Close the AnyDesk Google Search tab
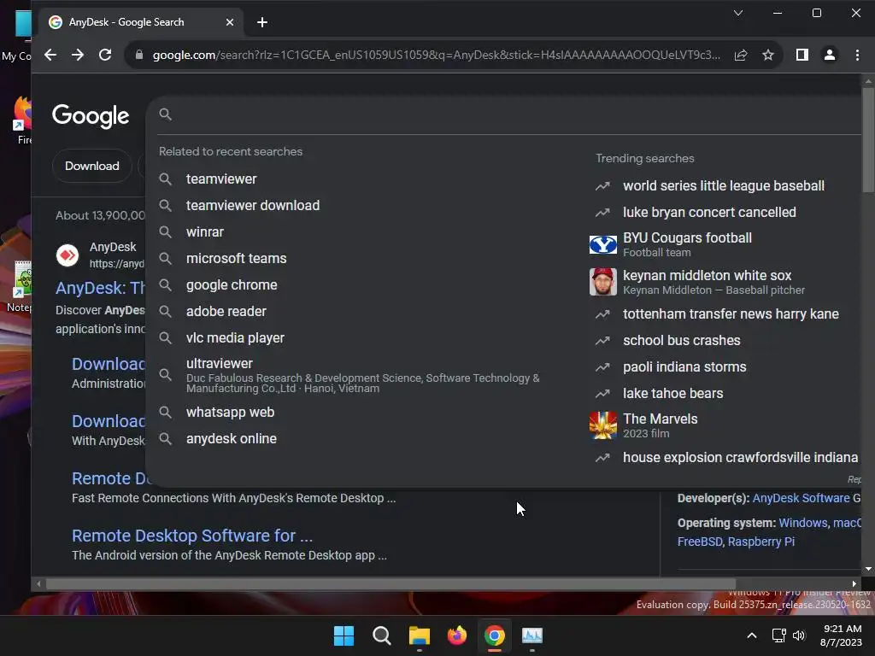Screen dimensions: 875x656 (230, 22)
